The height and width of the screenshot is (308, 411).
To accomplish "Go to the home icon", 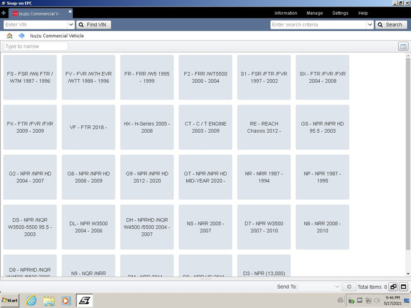I will (10, 36).
